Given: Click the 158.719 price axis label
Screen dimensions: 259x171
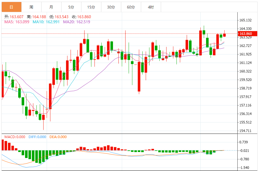Looking at the screenshot, I should (x=245, y=88).
